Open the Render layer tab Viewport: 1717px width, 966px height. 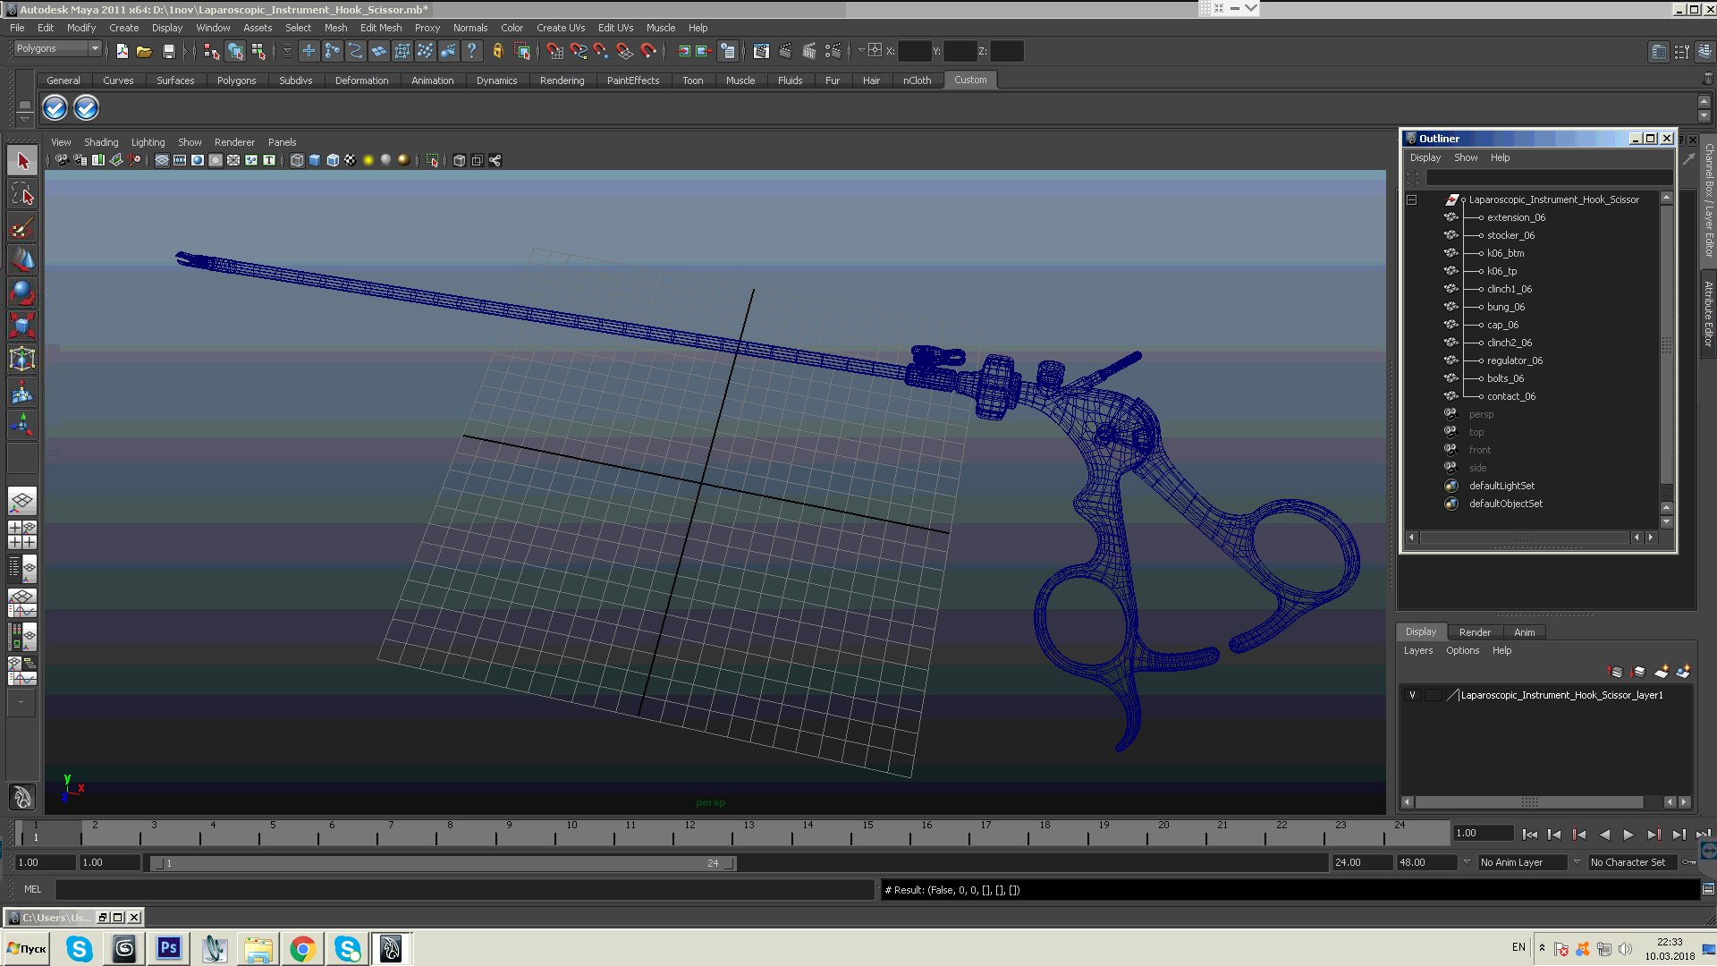pyautogui.click(x=1475, y=632)
